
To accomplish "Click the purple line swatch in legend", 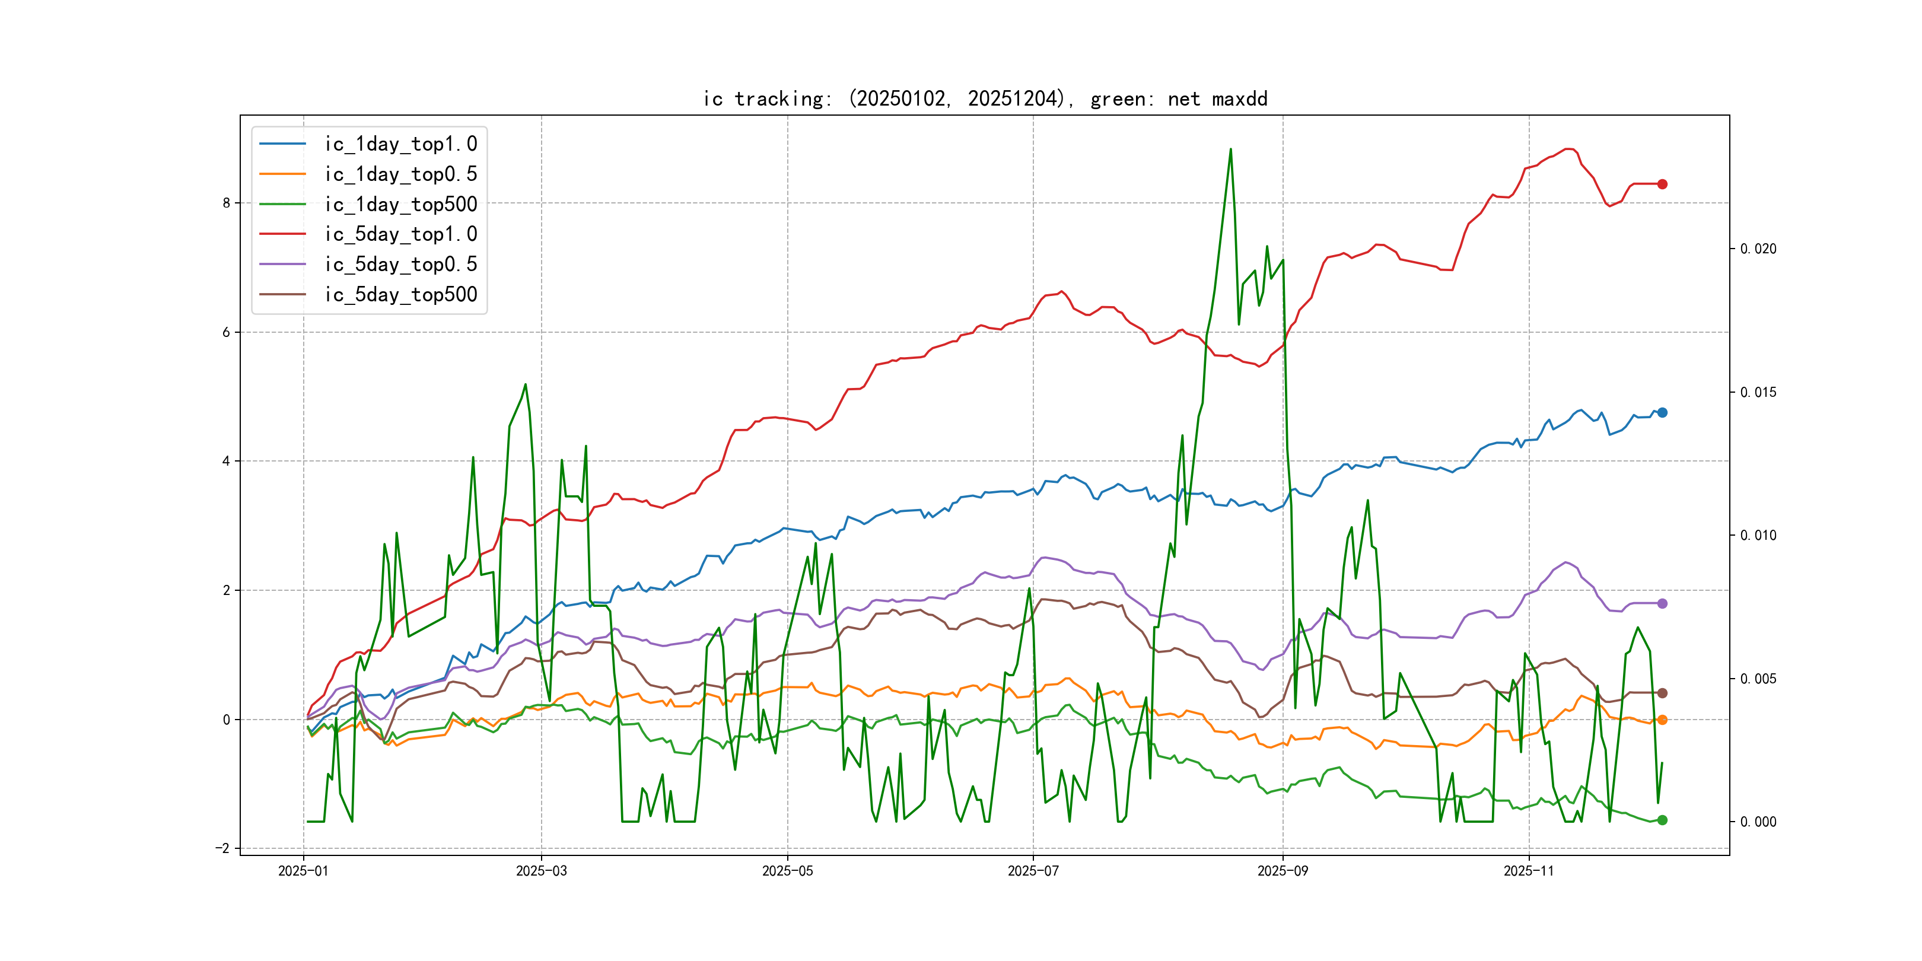I will click(x=282, y=264).
